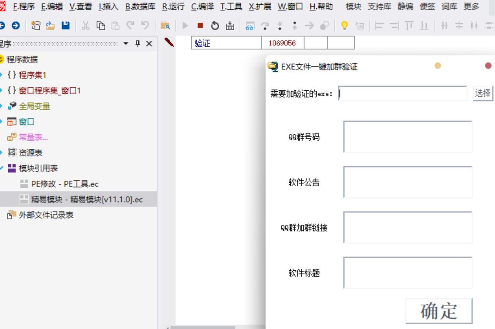495x329 pixels.
Task: Click the 软件标题 text field
Action: click(407, 273)
